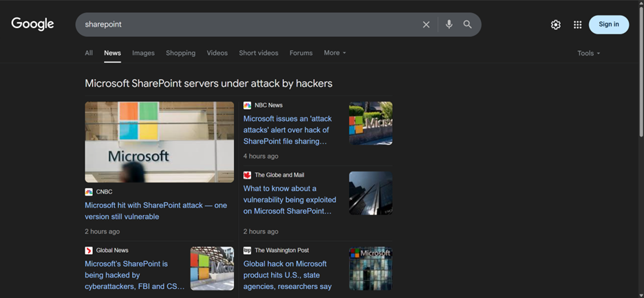
Task: Open CNBC article about SharePoint attack
Action: click(155, 211)
